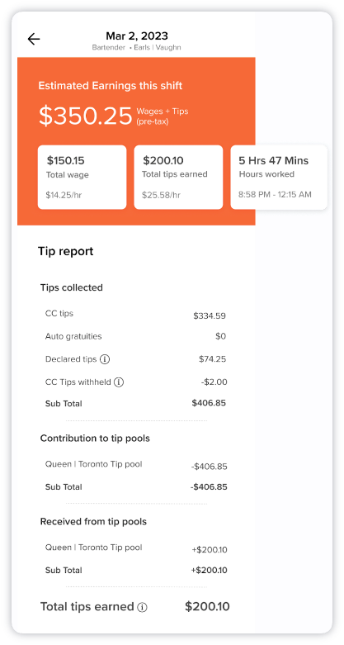Select the Mar 2, 2023 date title
The width and height of the screenshot is (344, 645).
137,36
